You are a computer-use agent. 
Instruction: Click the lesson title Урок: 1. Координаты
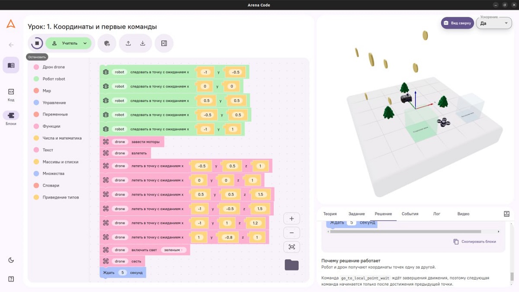[x=92, y=27]
